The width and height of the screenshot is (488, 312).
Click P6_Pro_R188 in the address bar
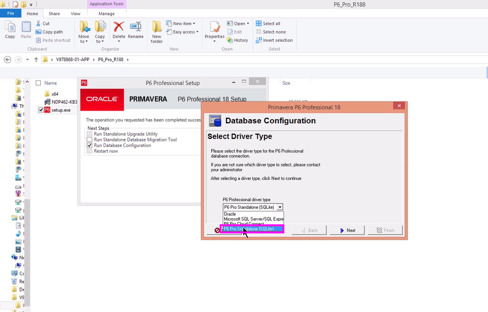point(111,60)
